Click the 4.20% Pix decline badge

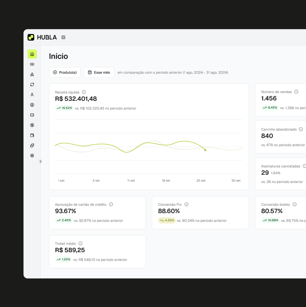(x=167, y=220)
